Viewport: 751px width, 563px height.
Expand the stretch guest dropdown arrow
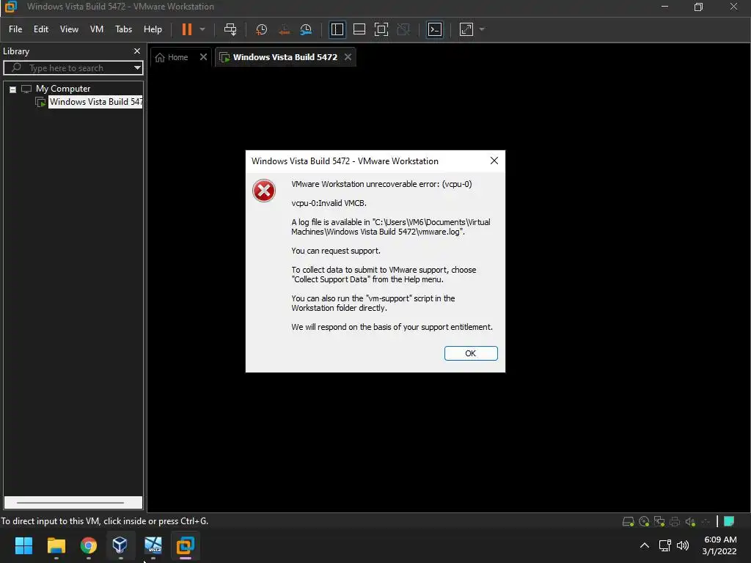tap(482, 29)
